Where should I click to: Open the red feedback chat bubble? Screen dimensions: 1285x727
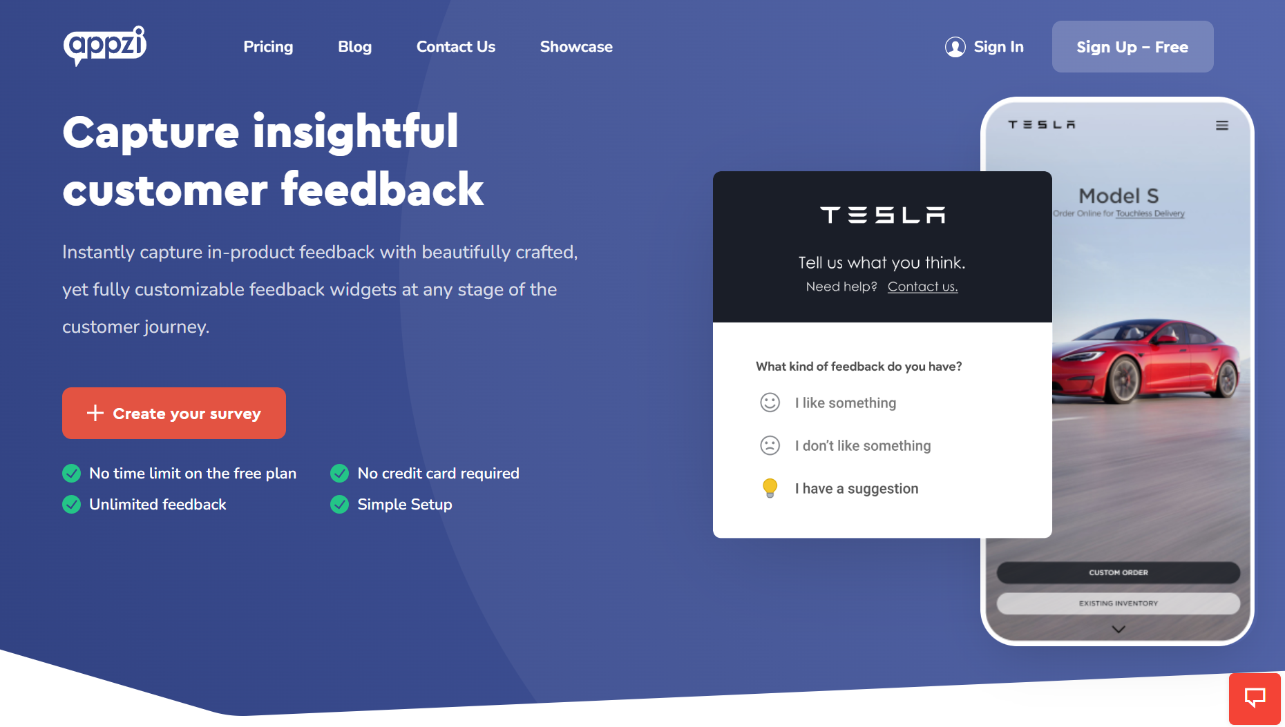point(1255,698)
